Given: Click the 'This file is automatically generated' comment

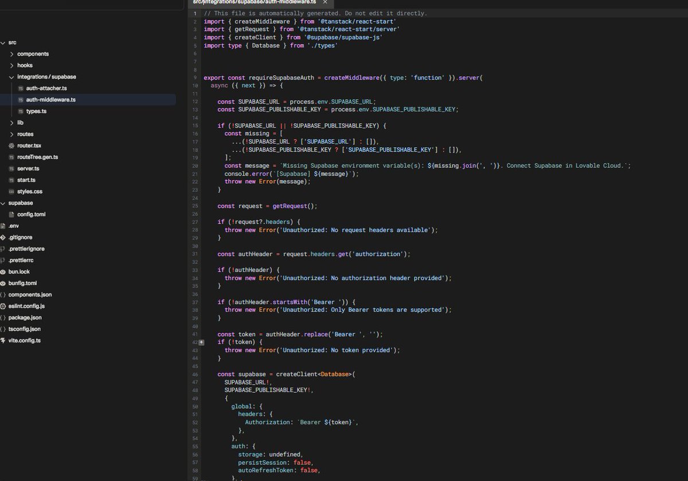Looking at the screenshot, I should pyautogui.click(x=315, y=14).
